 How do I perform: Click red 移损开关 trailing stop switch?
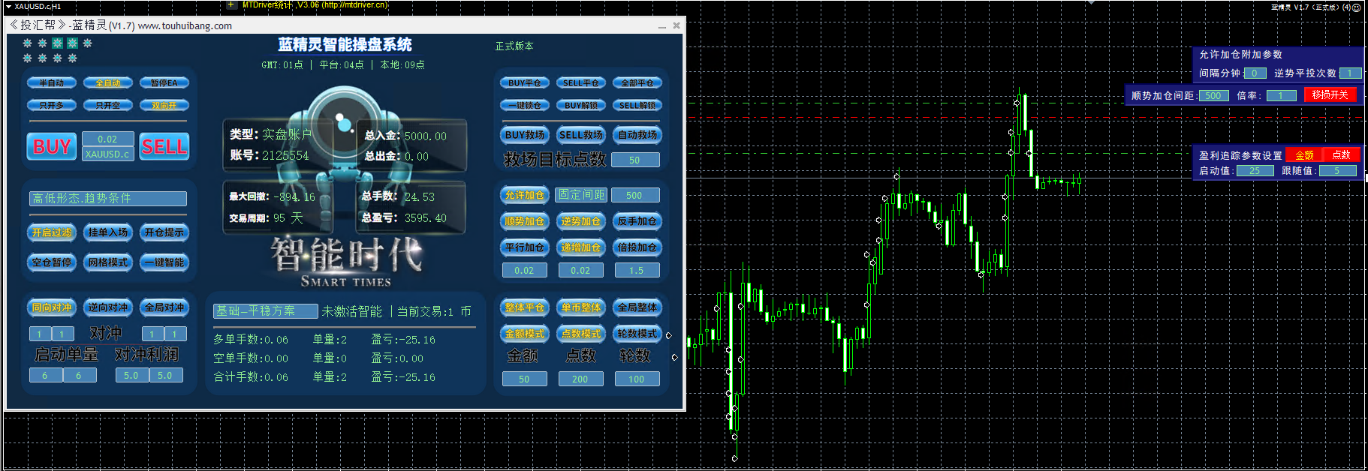[x=1330, y=94]
